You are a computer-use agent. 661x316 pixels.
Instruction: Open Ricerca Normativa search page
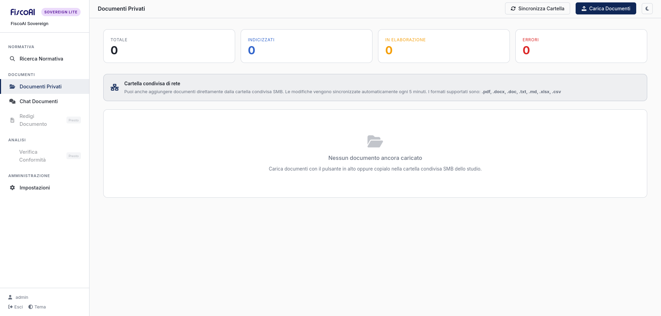pyautogui.click(x=45, y=59)
